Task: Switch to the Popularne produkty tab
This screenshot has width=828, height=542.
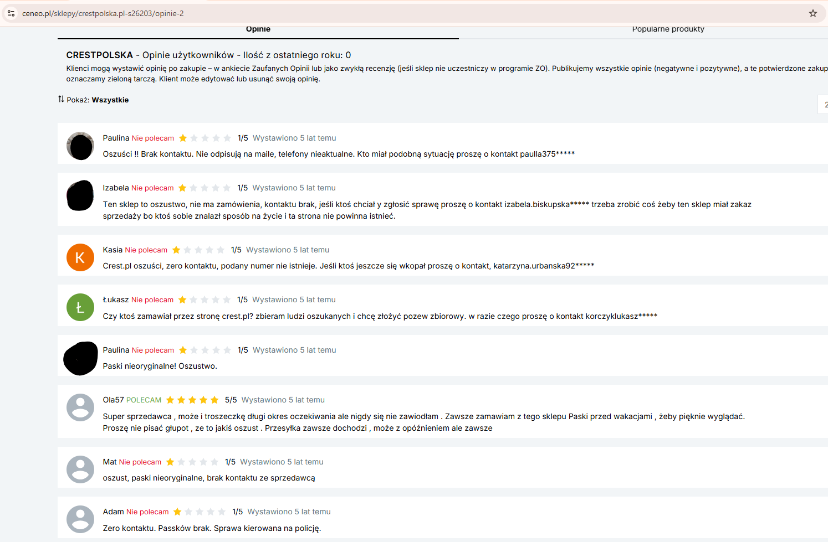Action: tap(668, 29)
